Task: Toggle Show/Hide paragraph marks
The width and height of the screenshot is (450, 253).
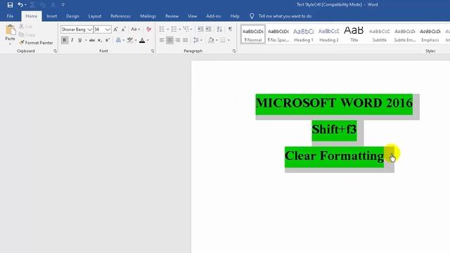Action: [x=230, y=30]
